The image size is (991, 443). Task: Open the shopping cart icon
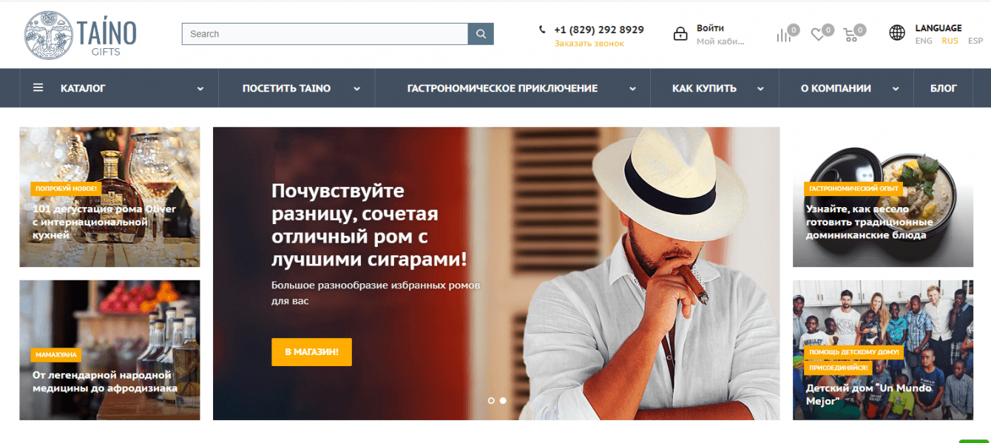(x=850, y=35)
